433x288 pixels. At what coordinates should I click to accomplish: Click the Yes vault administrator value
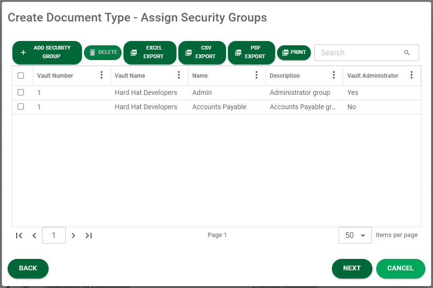[352, 93]
